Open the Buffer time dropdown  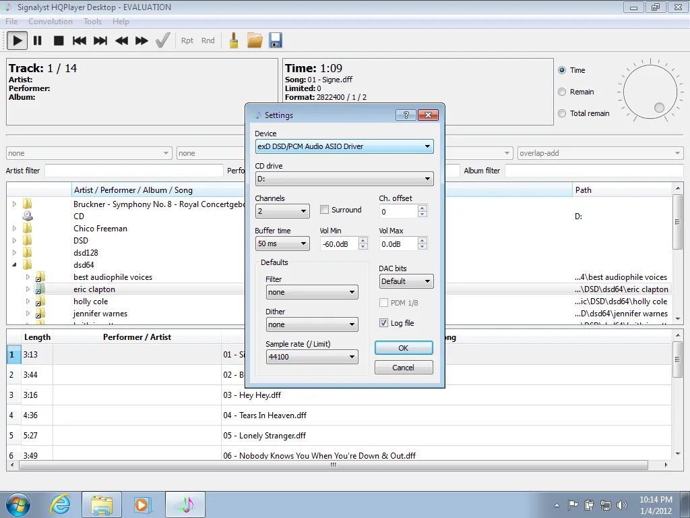tap(282, 243)
